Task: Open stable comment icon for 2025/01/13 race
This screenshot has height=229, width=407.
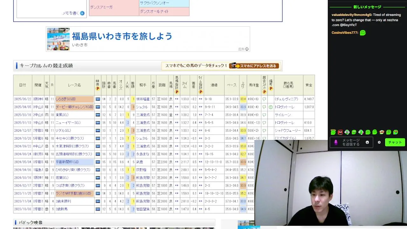Action: pyautogui.click(x=264, y=123)
